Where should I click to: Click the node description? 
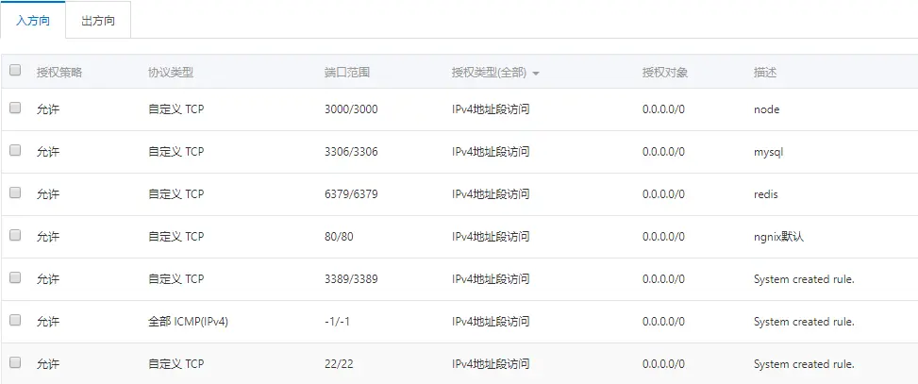[766, 109]
